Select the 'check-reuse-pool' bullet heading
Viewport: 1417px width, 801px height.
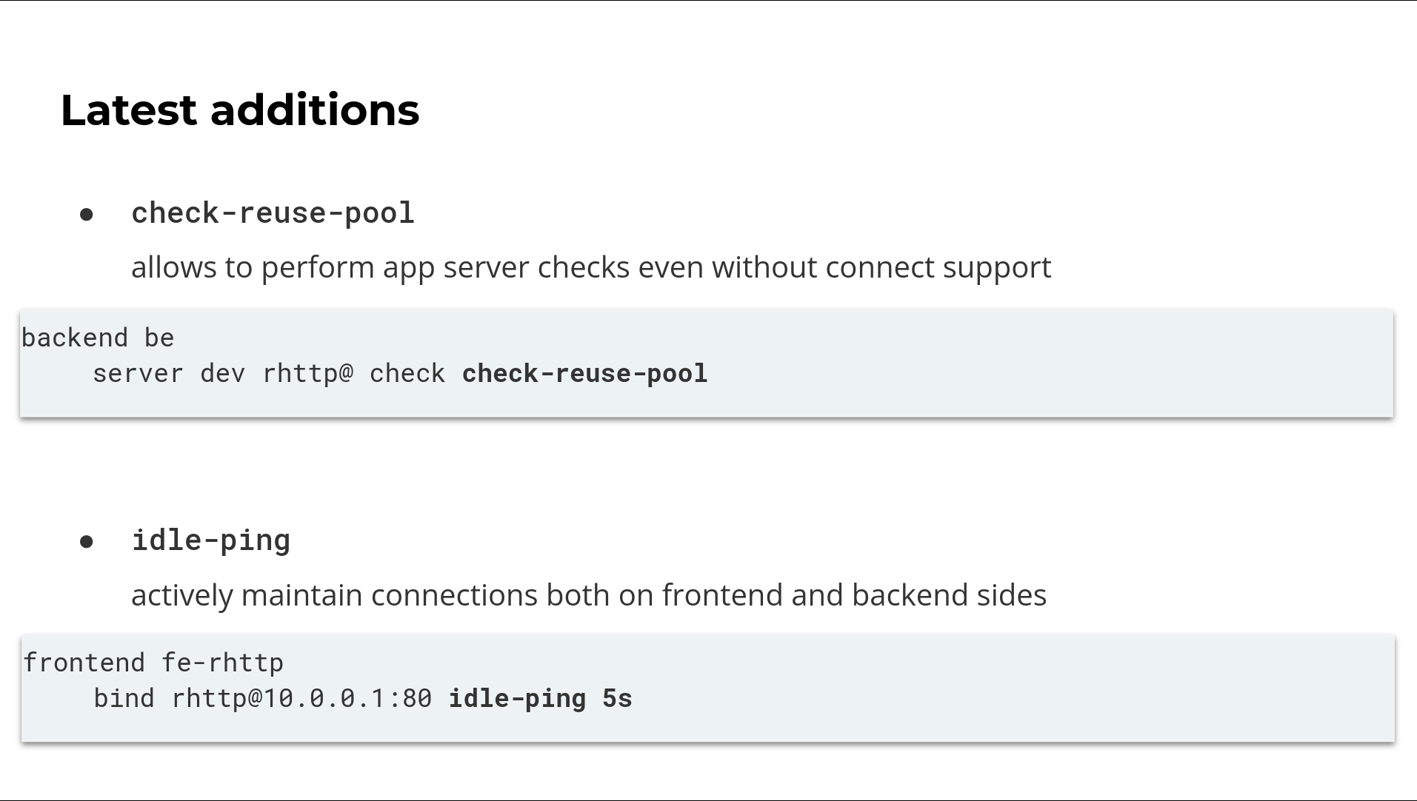[x=273, y=213]
